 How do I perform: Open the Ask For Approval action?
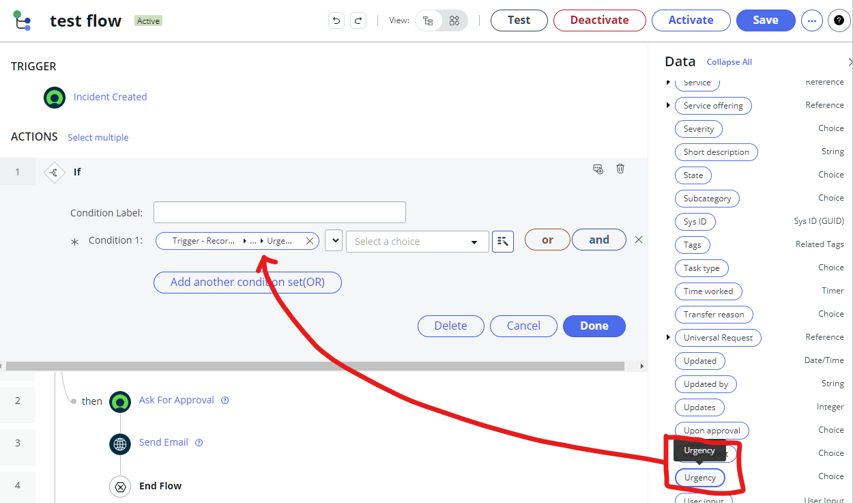pyautogui.click(x=177, y=400)
